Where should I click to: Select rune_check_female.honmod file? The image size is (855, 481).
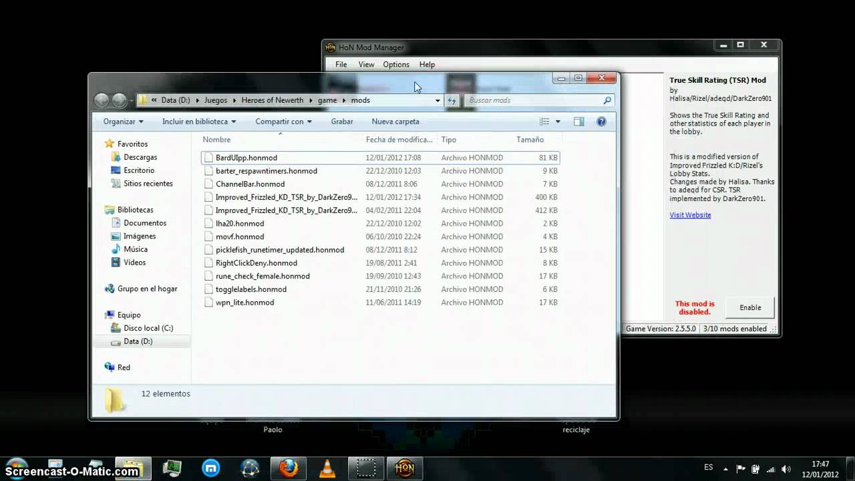pyautogui.click(x=380, y=276)
